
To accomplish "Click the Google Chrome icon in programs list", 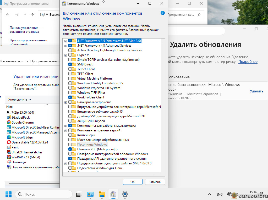I will 9,122.
